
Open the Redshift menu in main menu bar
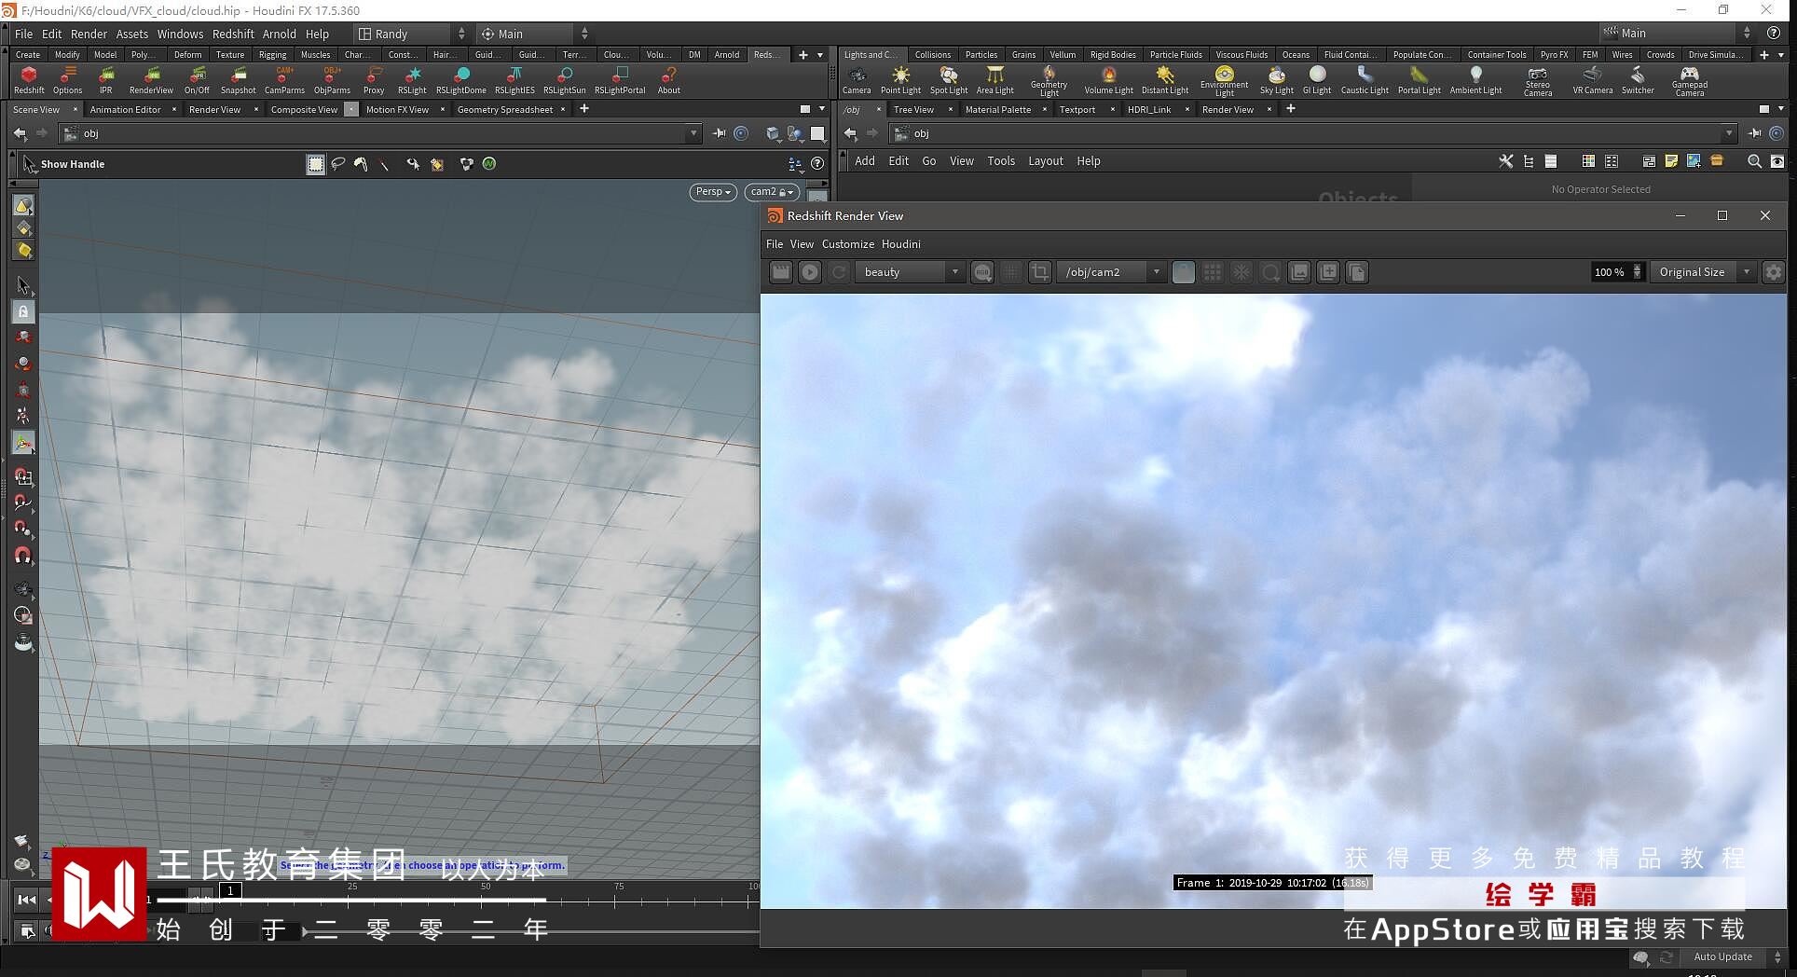tap(233, 34)
